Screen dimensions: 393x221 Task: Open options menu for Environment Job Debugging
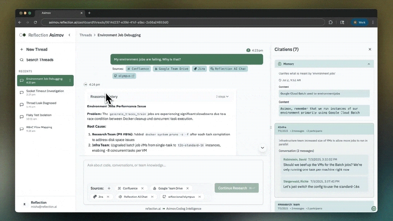click(70, 81)
